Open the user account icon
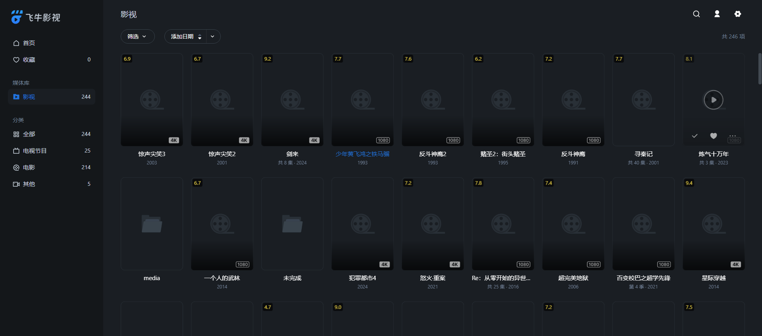762x336 pixels. tap(717, 14)
